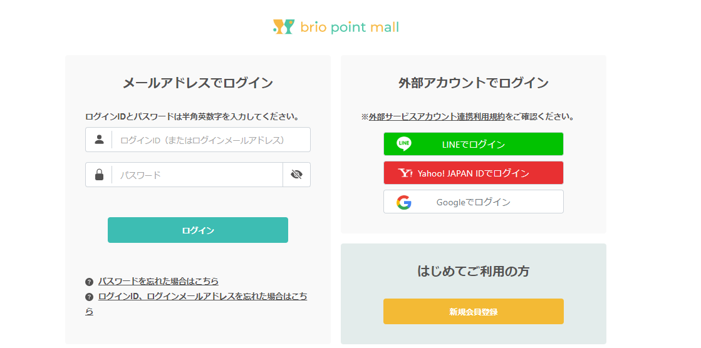Click the Yahoo Y! logo icon
Screen dimensions: 701x348
405,173
